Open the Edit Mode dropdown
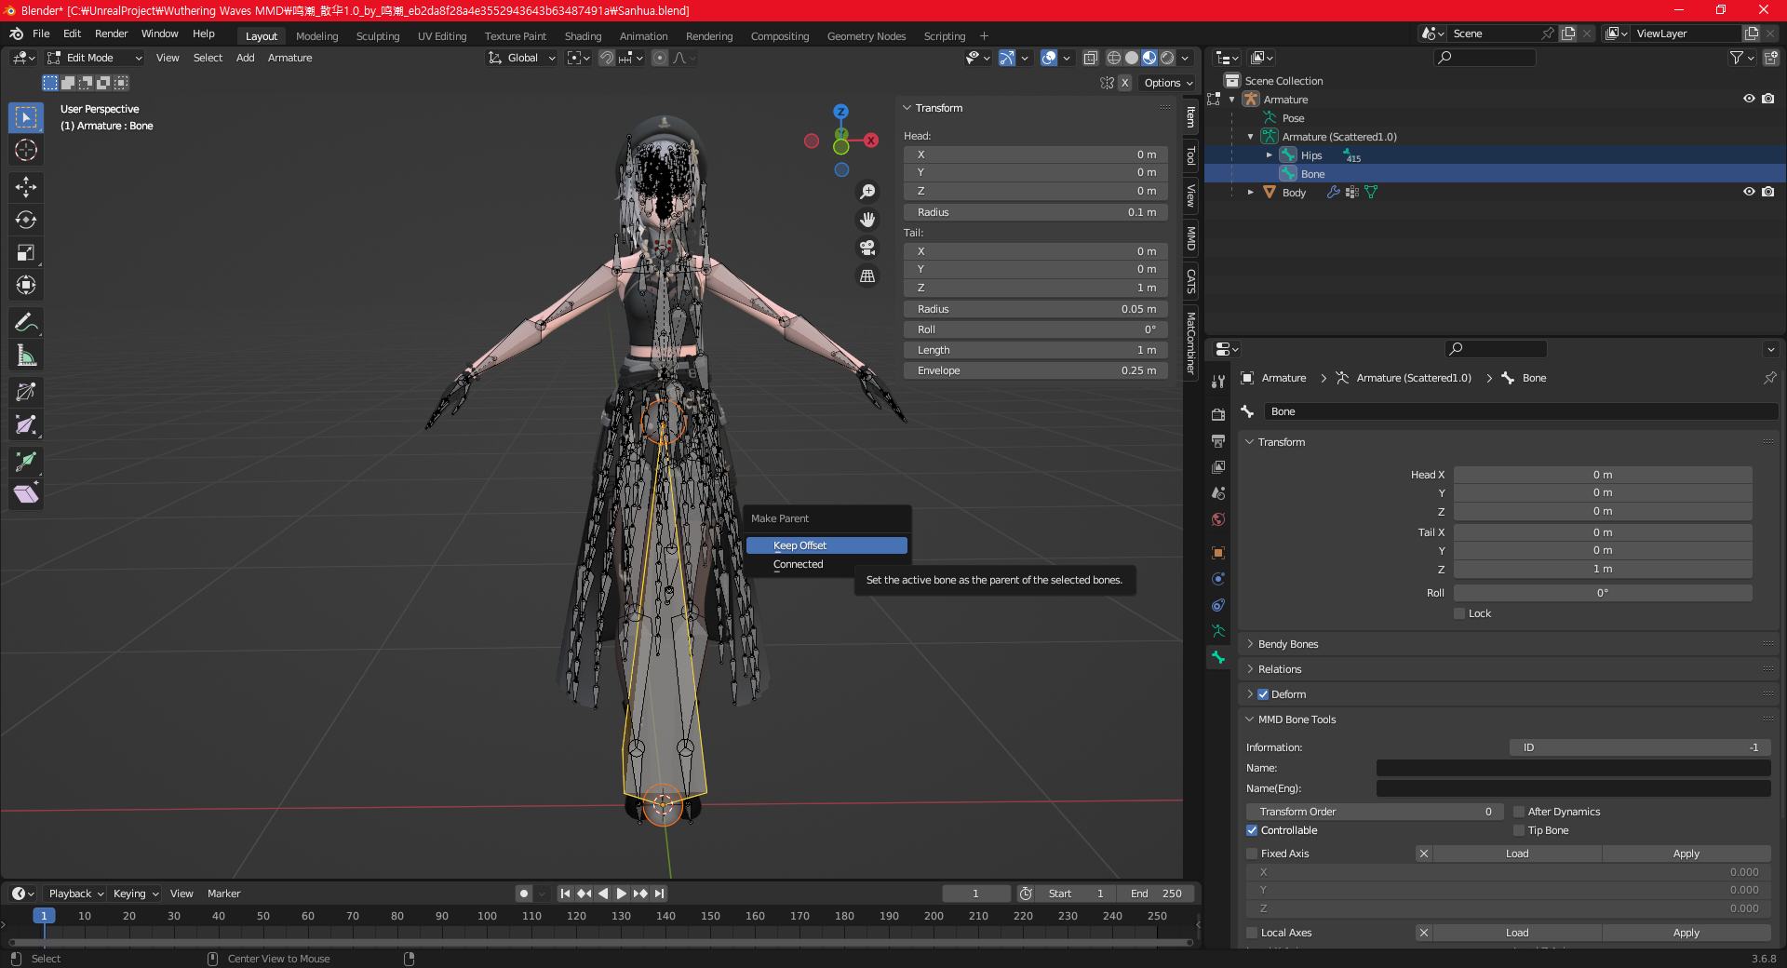The width and height of the screenshot is (1787, 968). (95, 58)
